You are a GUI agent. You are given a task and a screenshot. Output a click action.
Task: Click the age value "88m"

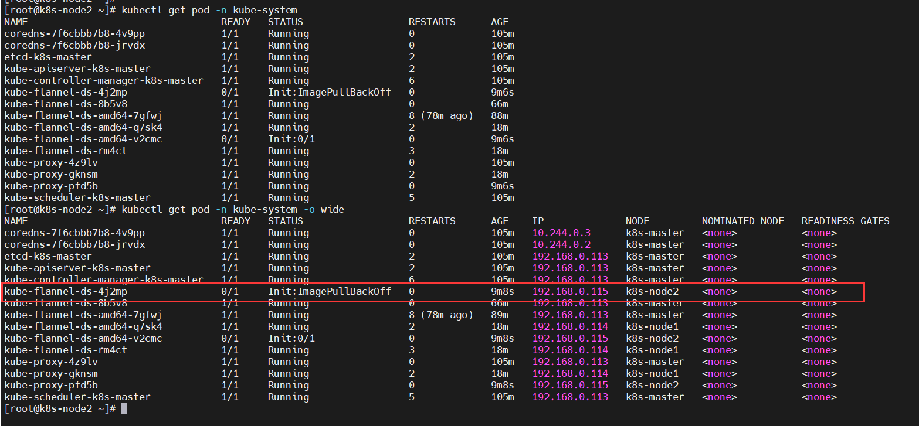click(500, 115)
